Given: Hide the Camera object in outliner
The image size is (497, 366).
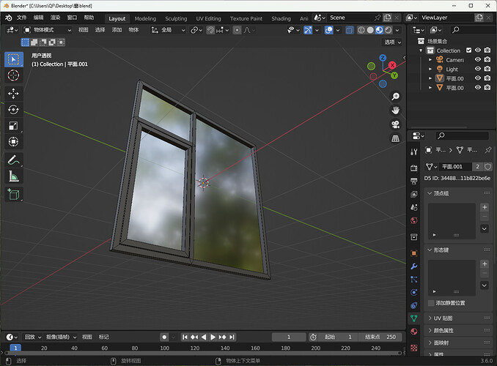Looking at the screenshot, I should tap(477, 60).
